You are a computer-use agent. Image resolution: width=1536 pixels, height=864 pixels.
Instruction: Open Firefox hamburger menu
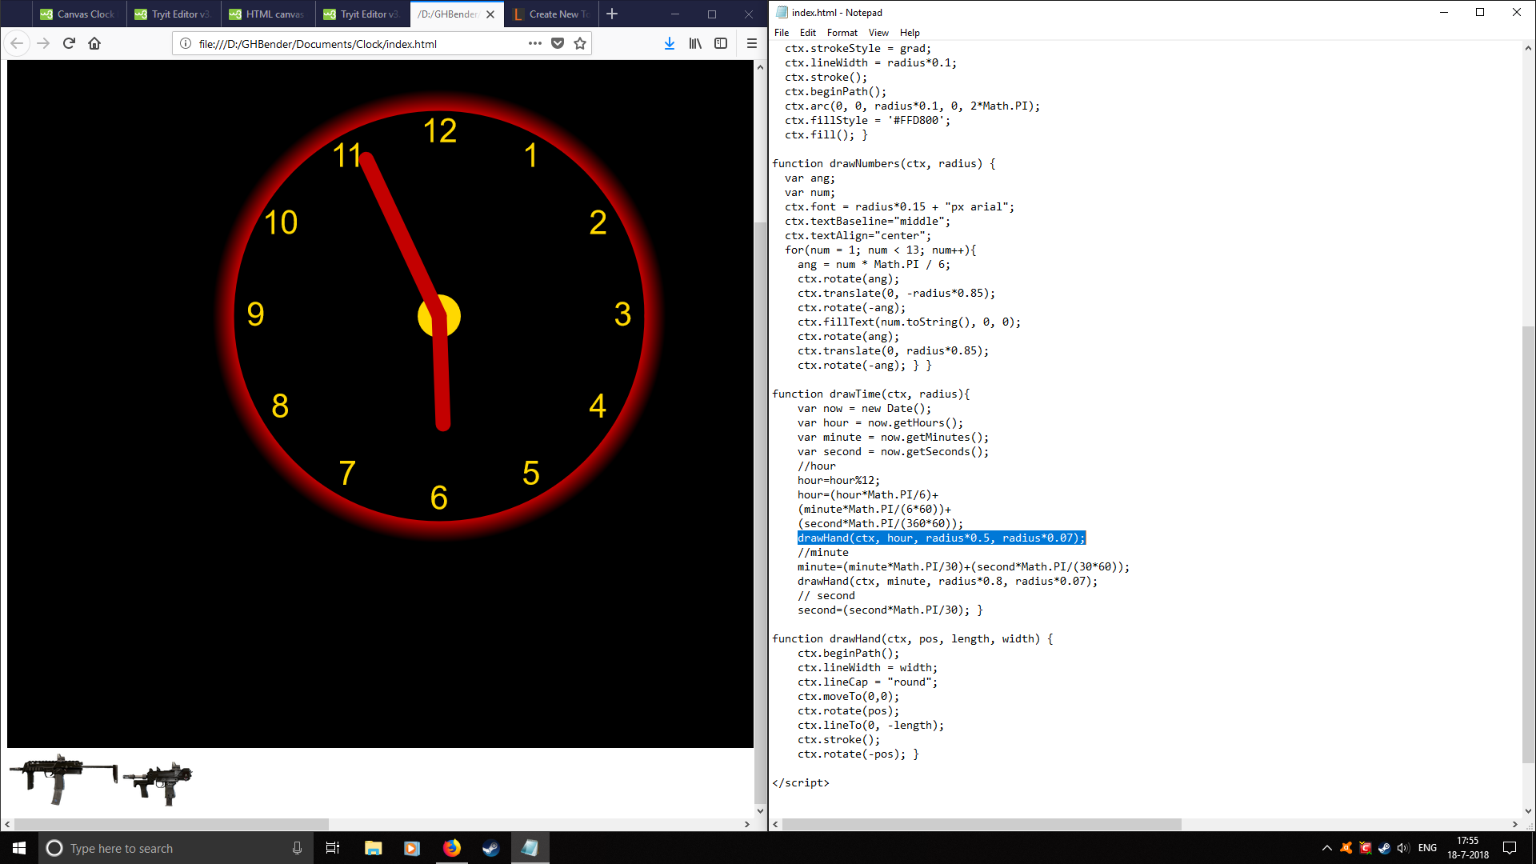pos(751,43)
